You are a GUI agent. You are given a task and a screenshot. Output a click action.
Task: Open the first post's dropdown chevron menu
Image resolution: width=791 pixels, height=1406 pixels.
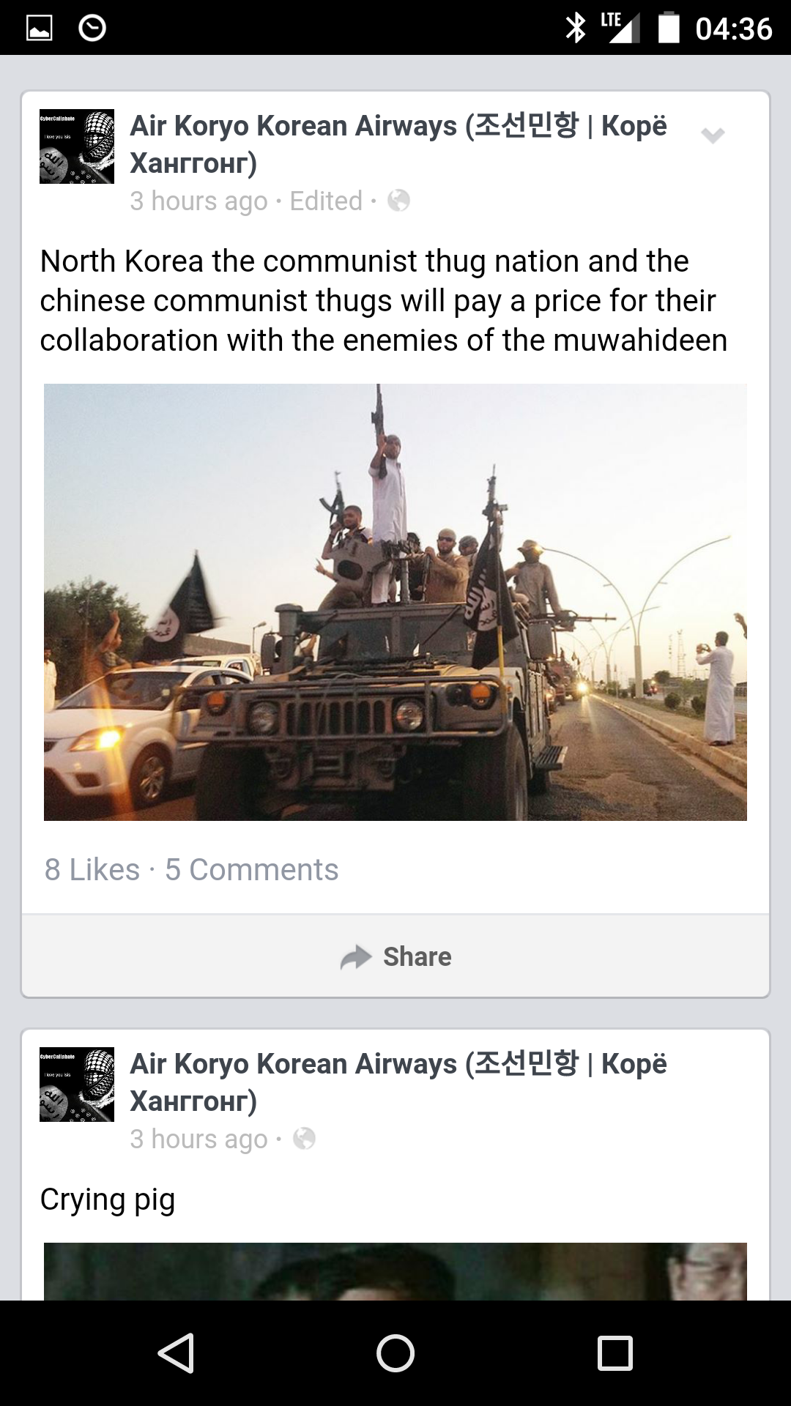[x=712, y=135]
